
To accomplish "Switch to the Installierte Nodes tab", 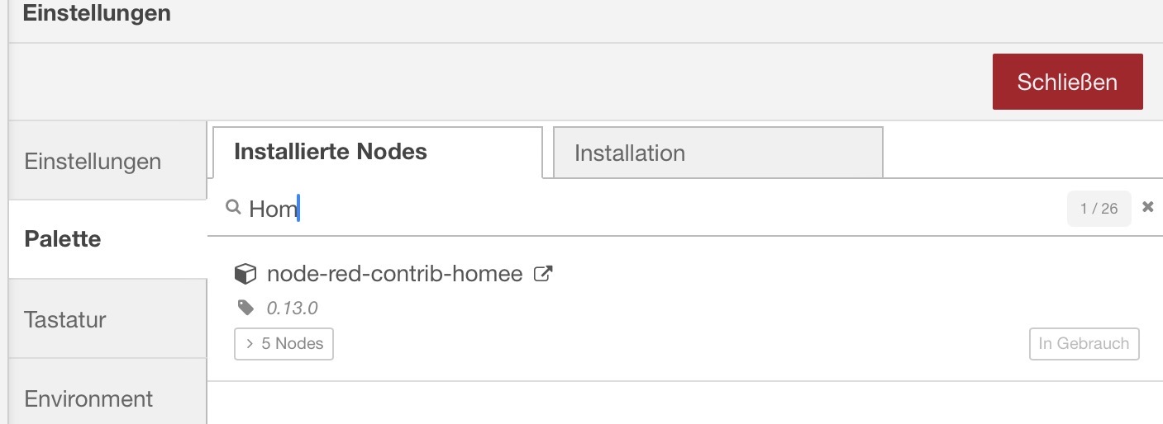I will click(x=331, y=152).
